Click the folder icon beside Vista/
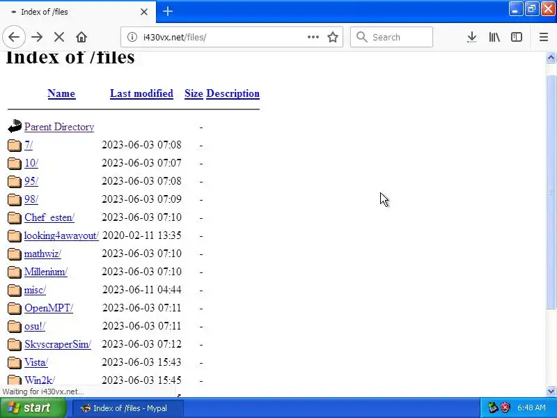This screenshot has height=418, width=557. 14,362
